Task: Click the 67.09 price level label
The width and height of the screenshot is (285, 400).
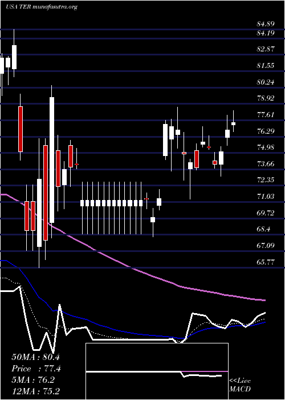Action: [x=266, y=246]
